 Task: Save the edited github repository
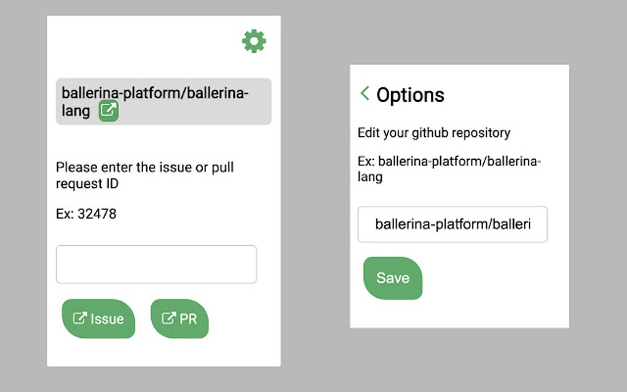click(x=393, y=278)
